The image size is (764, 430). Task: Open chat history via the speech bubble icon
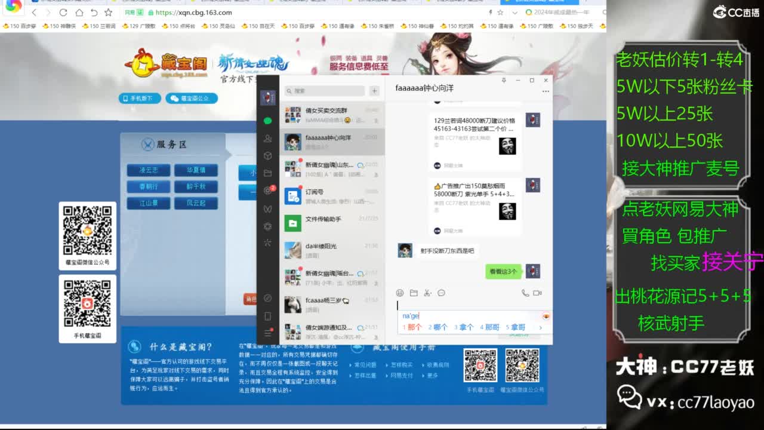(x=441, y=293)
